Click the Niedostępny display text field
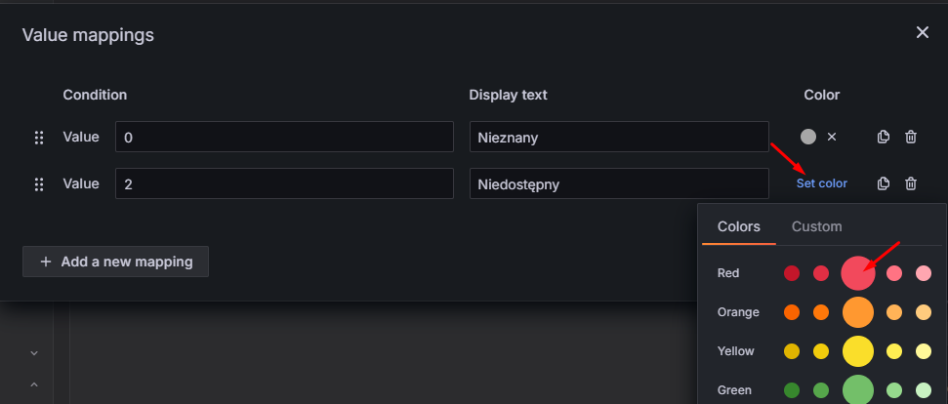Viewport: 948px width, 404px height. pos(619,183)
